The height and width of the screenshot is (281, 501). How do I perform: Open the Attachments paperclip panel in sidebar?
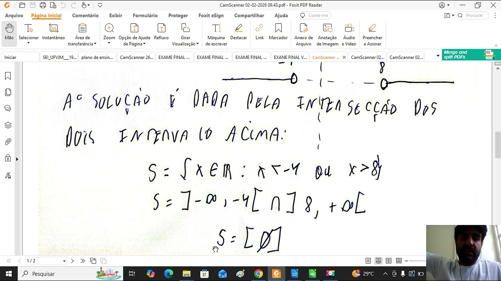(8, 142)
